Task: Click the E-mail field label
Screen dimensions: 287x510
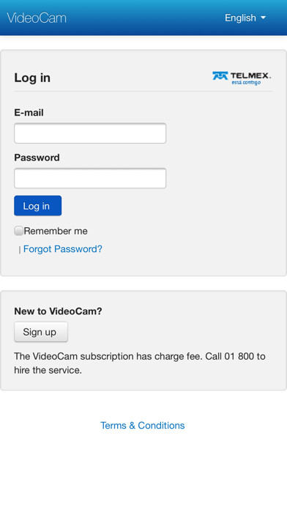Action: [29, 113]
